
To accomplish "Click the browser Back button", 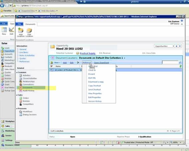I will (2, 6).
